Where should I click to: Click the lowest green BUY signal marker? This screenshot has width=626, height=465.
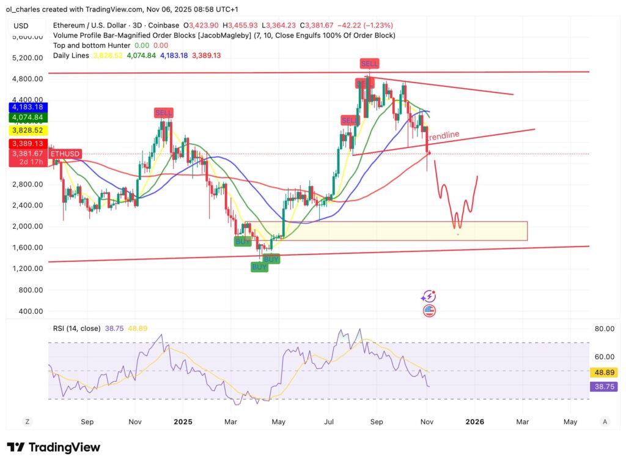tap(259, 267)
